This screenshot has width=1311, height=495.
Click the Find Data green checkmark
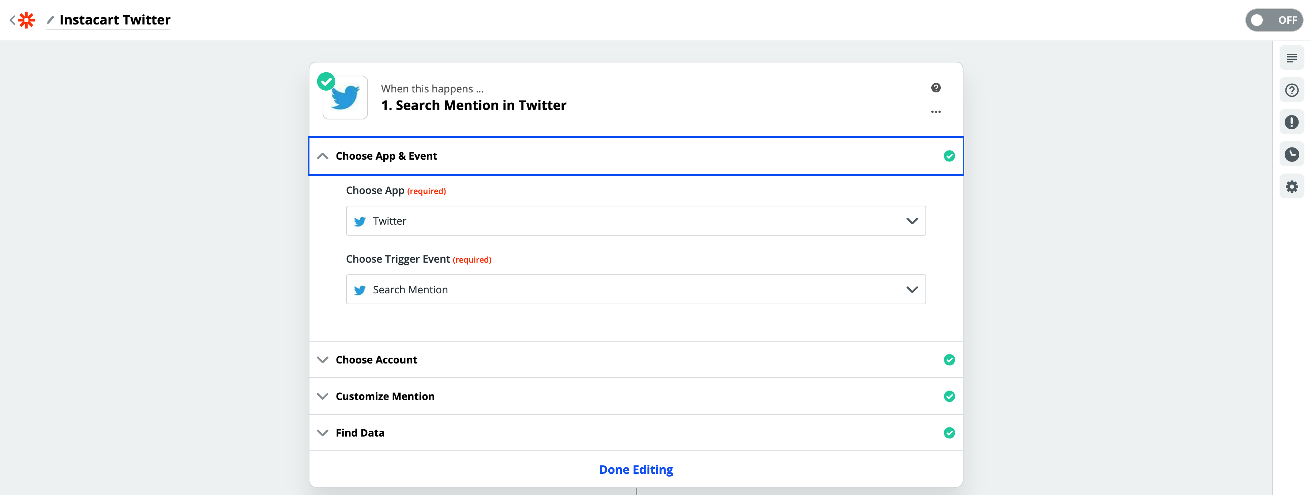click(949, 433)
